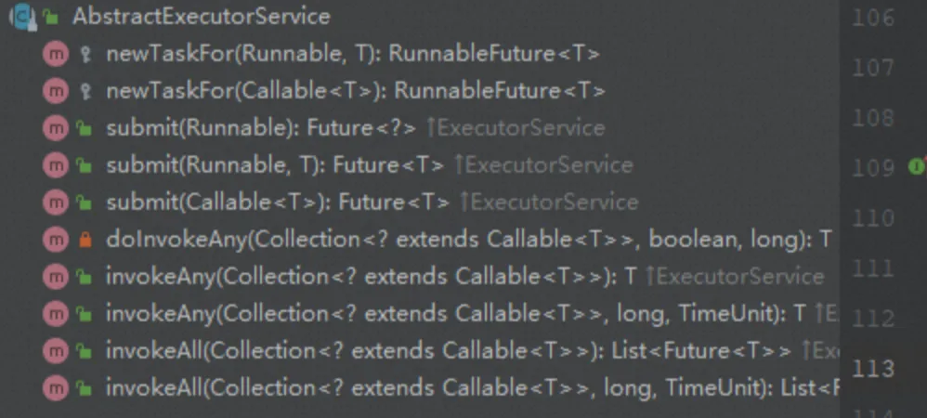
Task: Click the green gutter marker at line 109
Action: (x=915, y=167)
